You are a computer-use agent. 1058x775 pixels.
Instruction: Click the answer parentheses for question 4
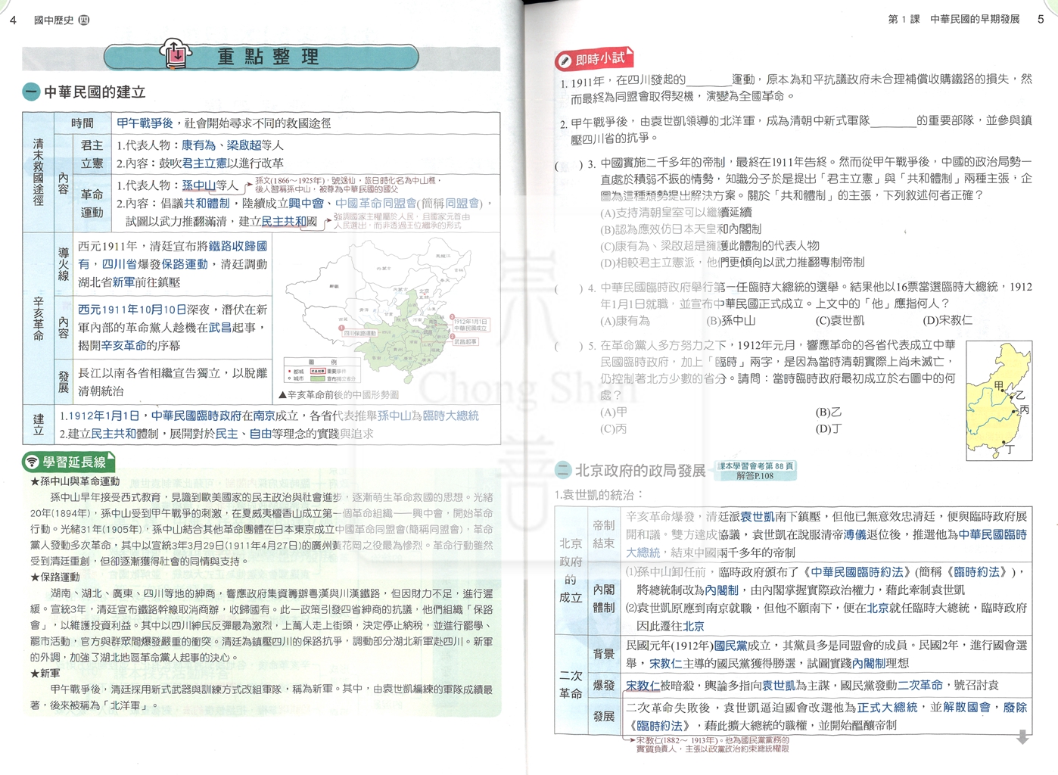[x=569, y=288]
